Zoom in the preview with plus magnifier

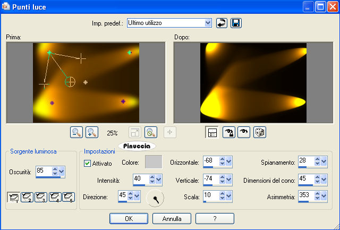point(92,132)
